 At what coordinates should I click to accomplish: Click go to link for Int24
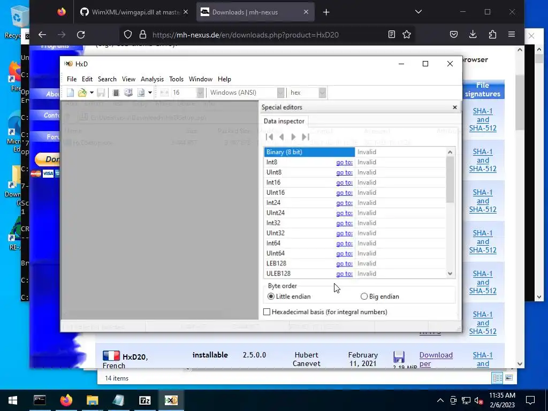click(x=344, y=203)
